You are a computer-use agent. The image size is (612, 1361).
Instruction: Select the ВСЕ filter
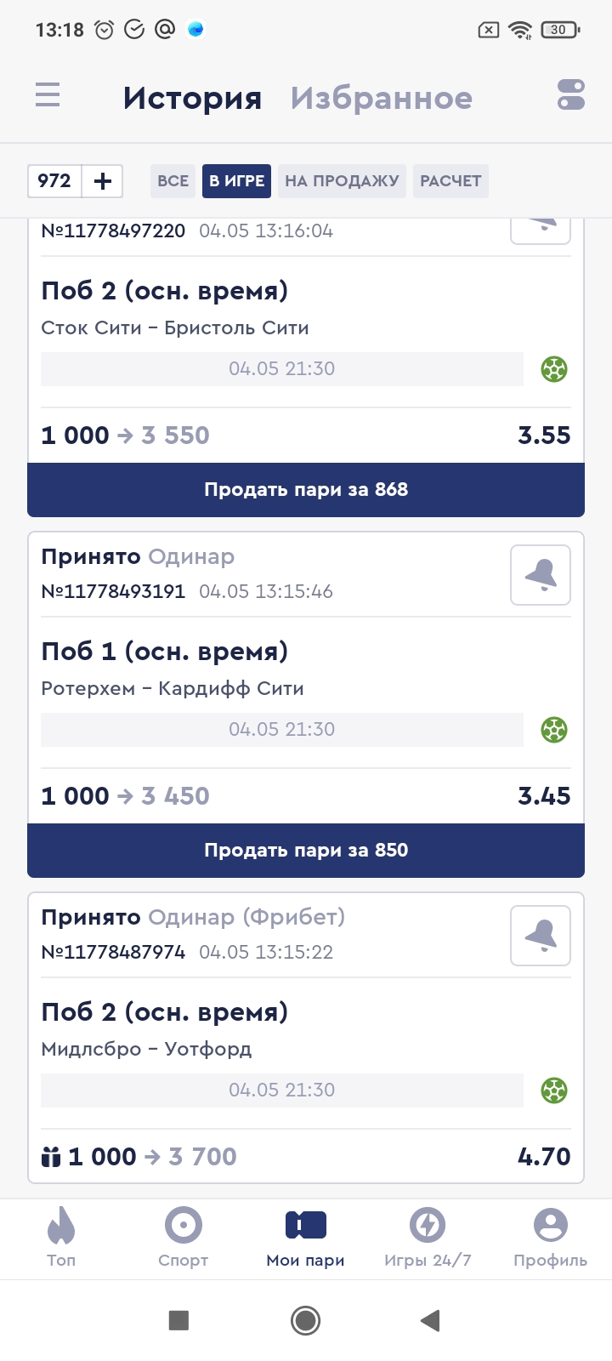[173, 181]
